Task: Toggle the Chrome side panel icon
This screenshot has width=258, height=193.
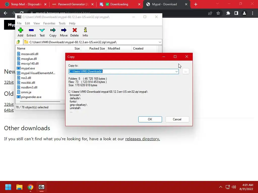Action: [x=236, y=13]
